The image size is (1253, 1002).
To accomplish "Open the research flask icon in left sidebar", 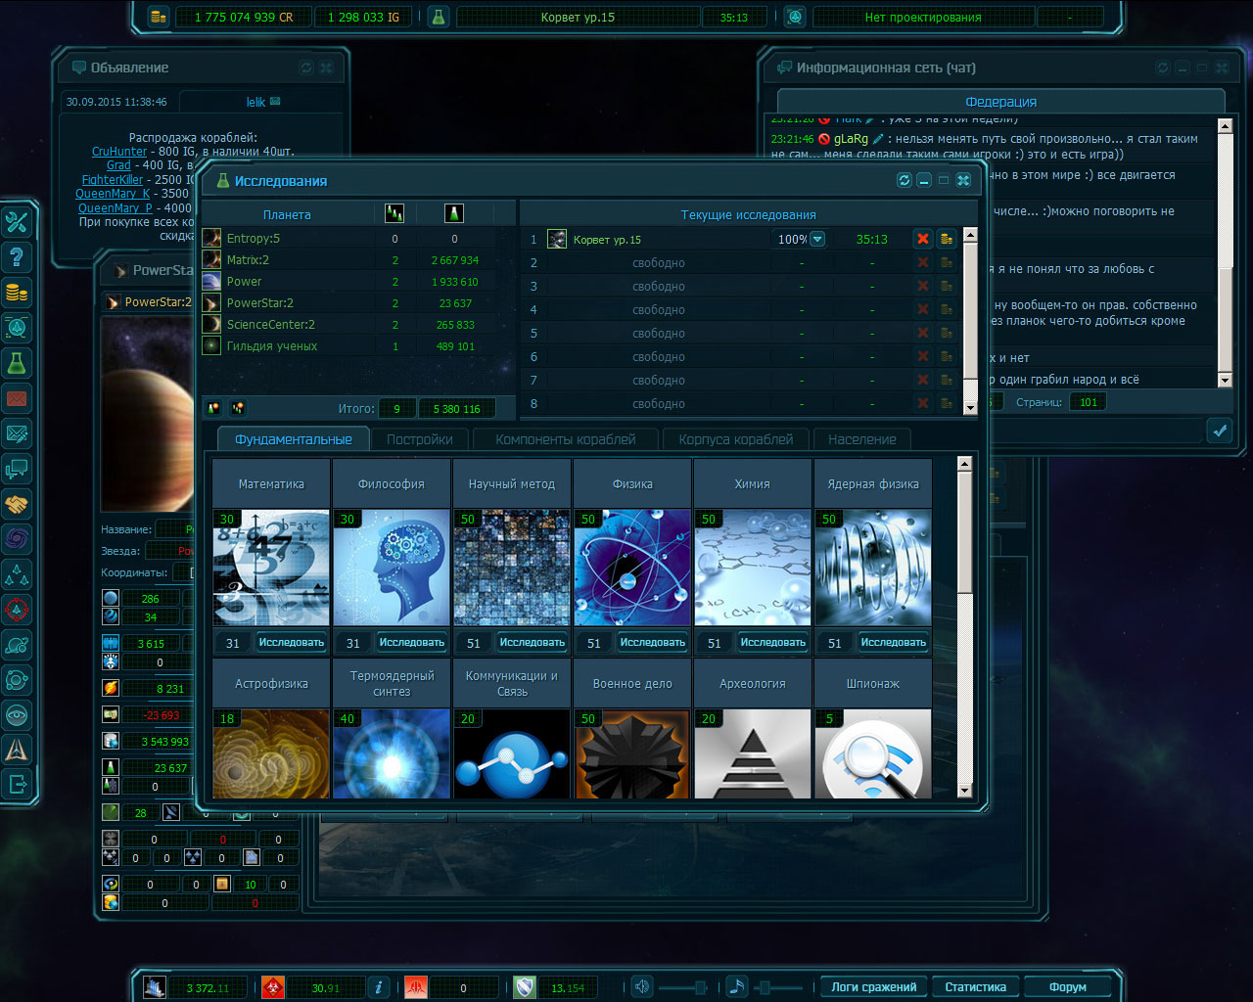I will 17,363.
